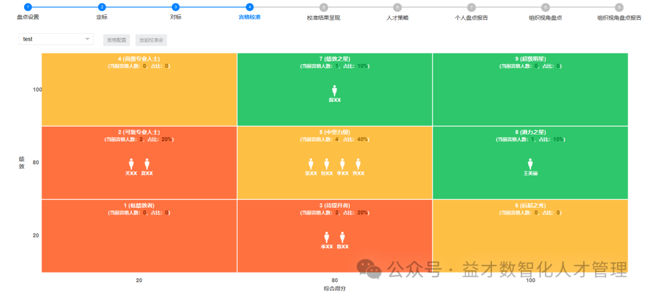Screen dimensions: 648x296
Task: Click the 6 (后起之秀) cell title
Action: (x=530, y=205)
